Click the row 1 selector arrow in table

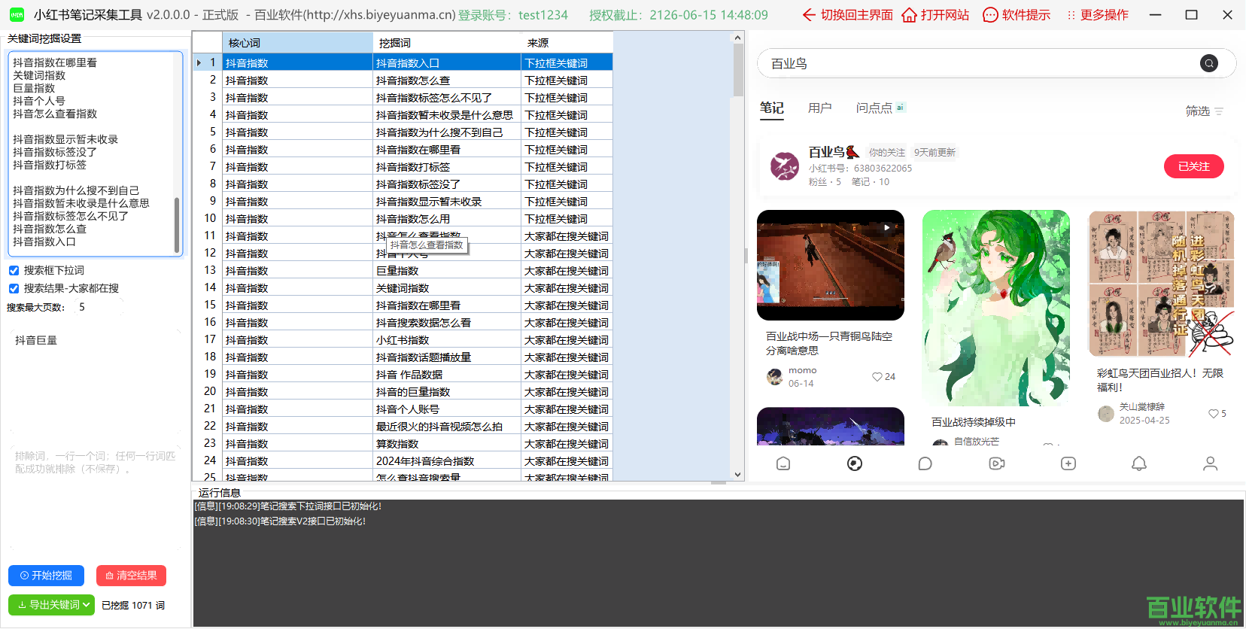(199, 63)
